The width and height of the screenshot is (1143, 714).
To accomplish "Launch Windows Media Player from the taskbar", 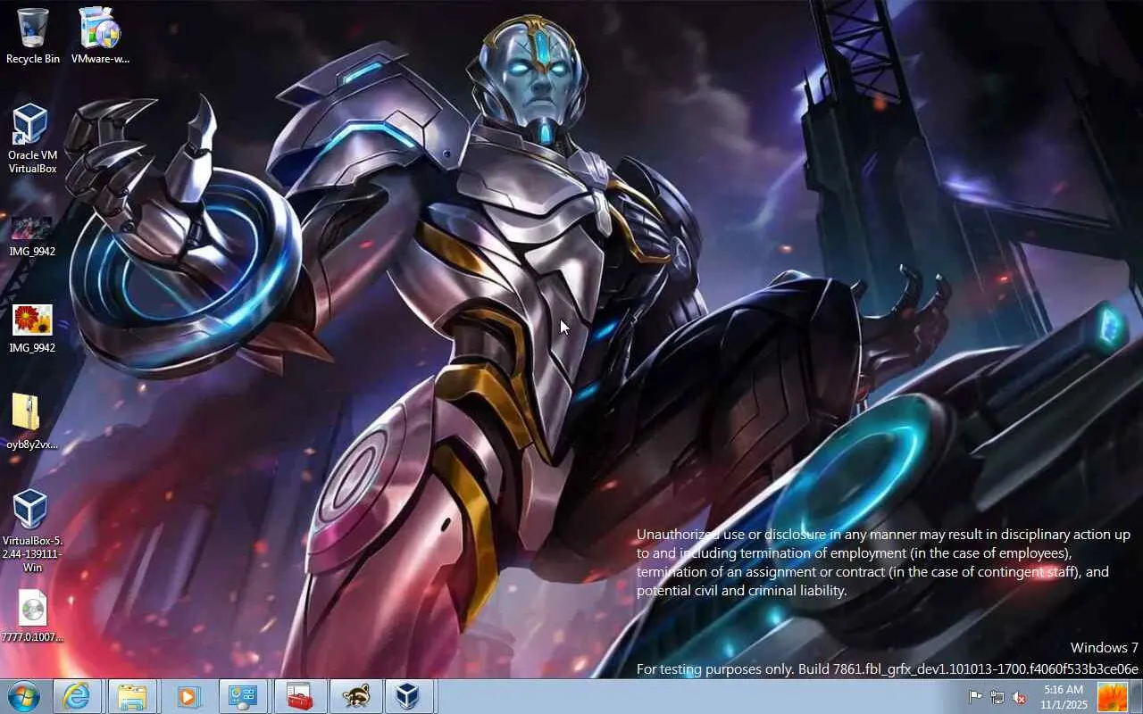I will click(x=188, y=696).
